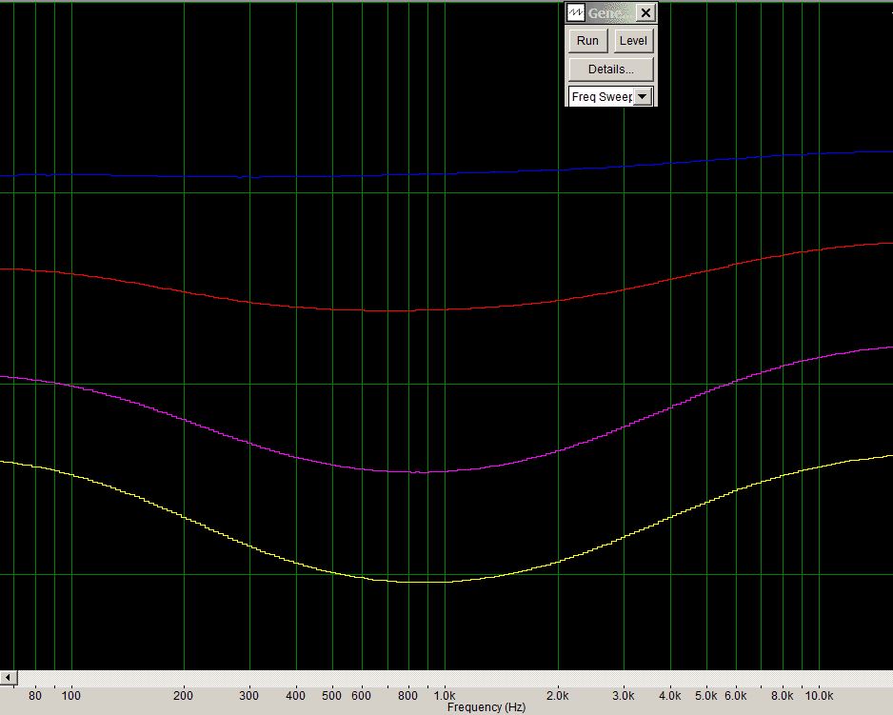Click the scrollbar left arrow button
Screen dimensions: 893x715
9,678
